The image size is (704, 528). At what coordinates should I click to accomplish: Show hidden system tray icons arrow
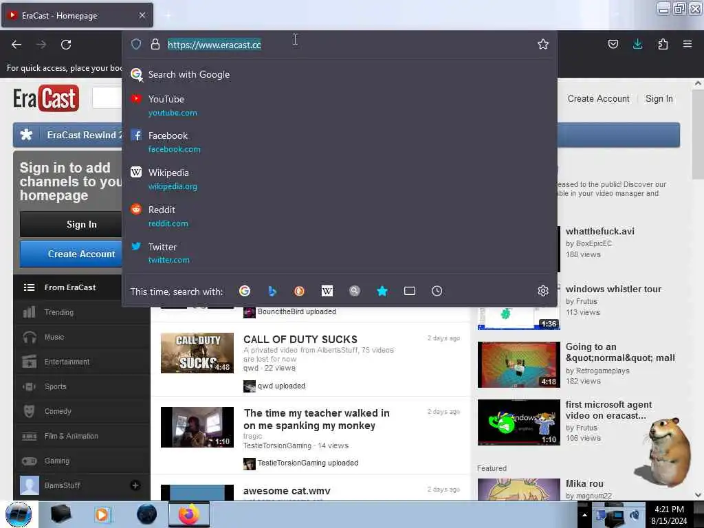(584, 515)
